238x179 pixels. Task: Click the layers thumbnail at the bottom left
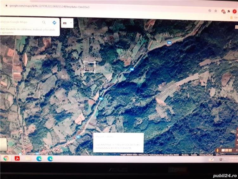coord(3,144)
